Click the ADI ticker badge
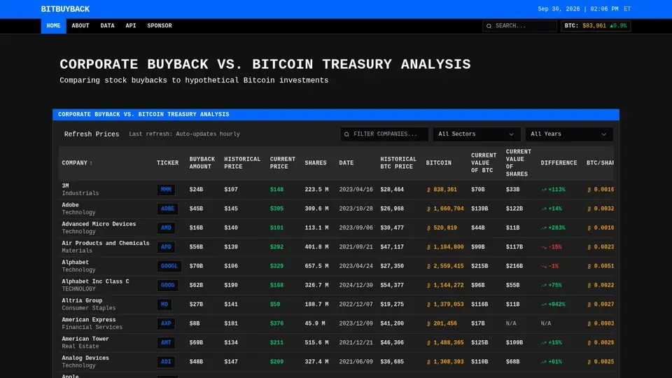The width and height of the screenshot is (672, 378). pos(166,362)
